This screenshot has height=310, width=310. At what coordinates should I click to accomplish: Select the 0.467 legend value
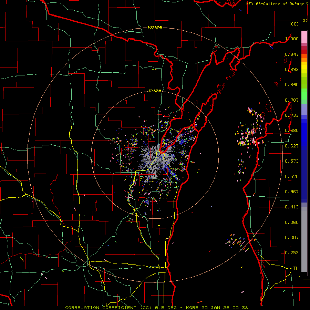[292, 192]
